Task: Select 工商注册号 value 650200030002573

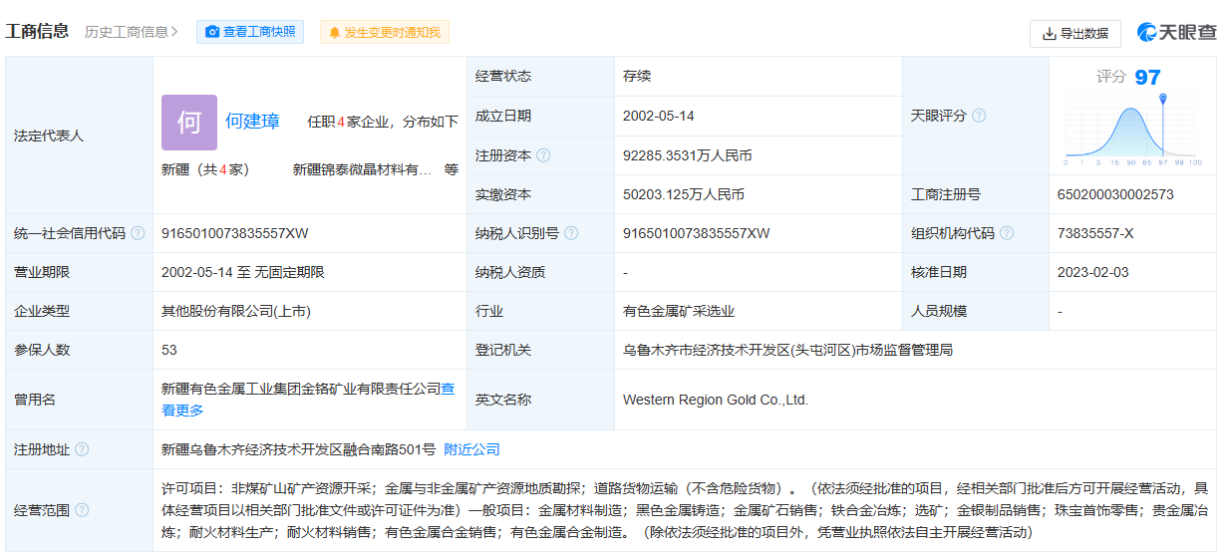Action: tap(1115, 194)
